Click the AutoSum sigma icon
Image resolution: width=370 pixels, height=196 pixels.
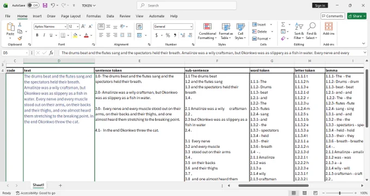[283, 24]
